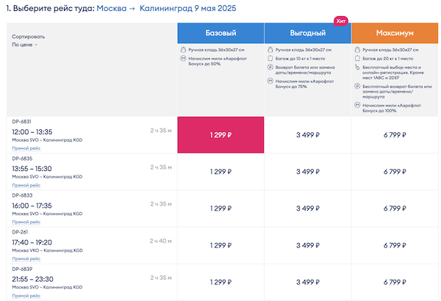This screenshot has height=301, width=441.
Task: Select the Выгодный tariff column header
Action: tap(307, 33)
